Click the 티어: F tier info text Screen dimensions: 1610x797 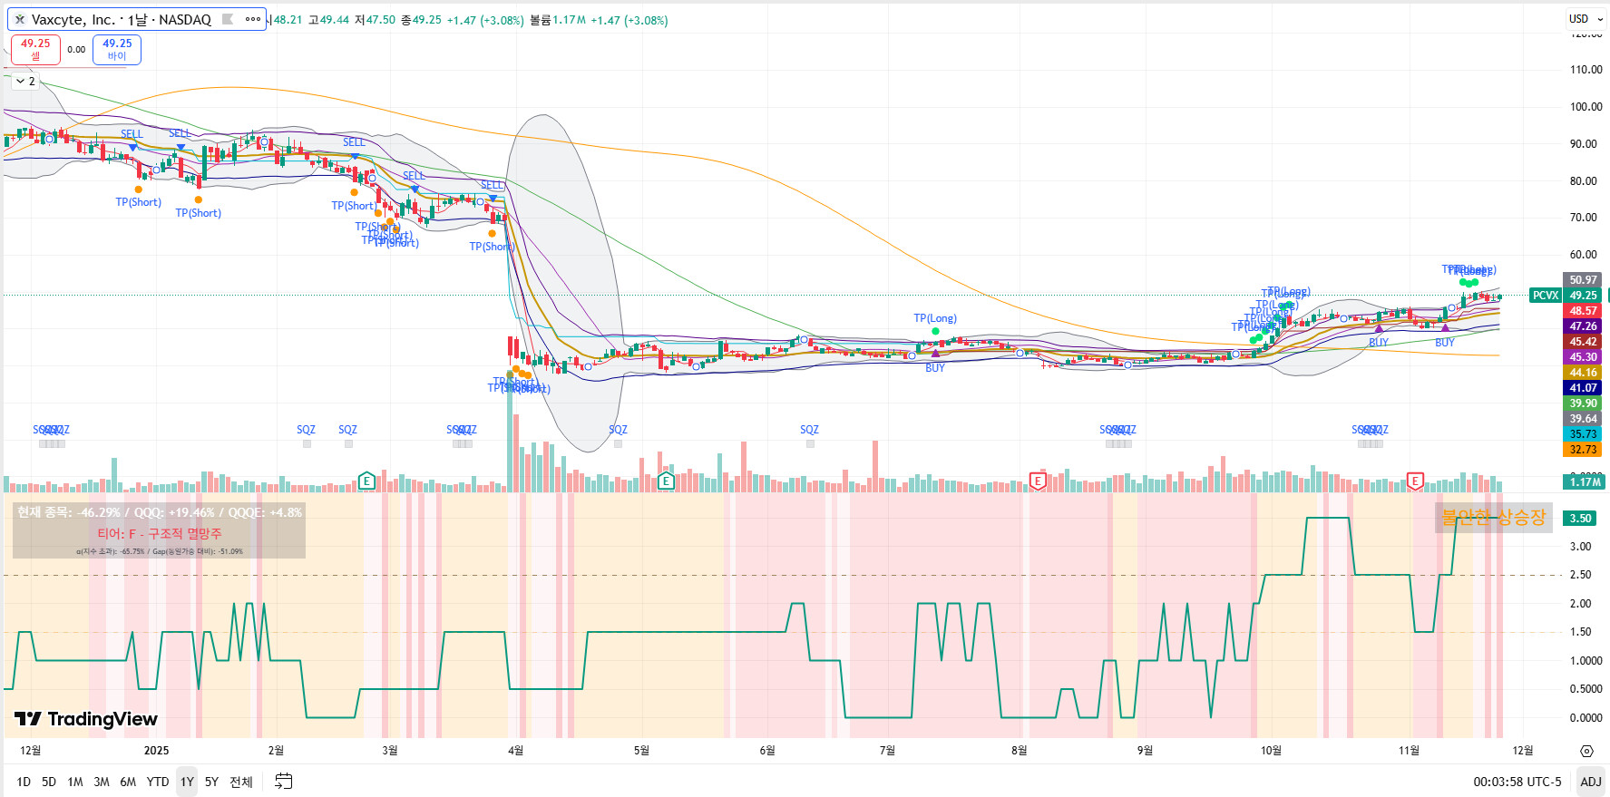[x=160, y=534]
